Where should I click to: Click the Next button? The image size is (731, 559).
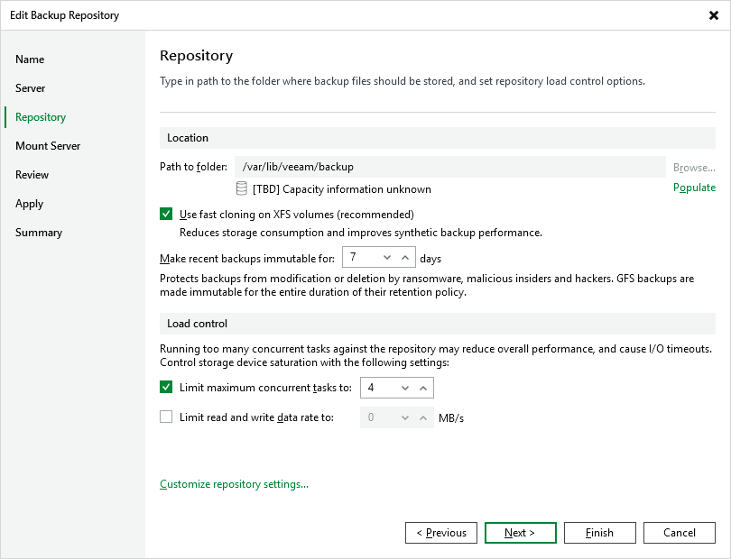tap(520, 532)
